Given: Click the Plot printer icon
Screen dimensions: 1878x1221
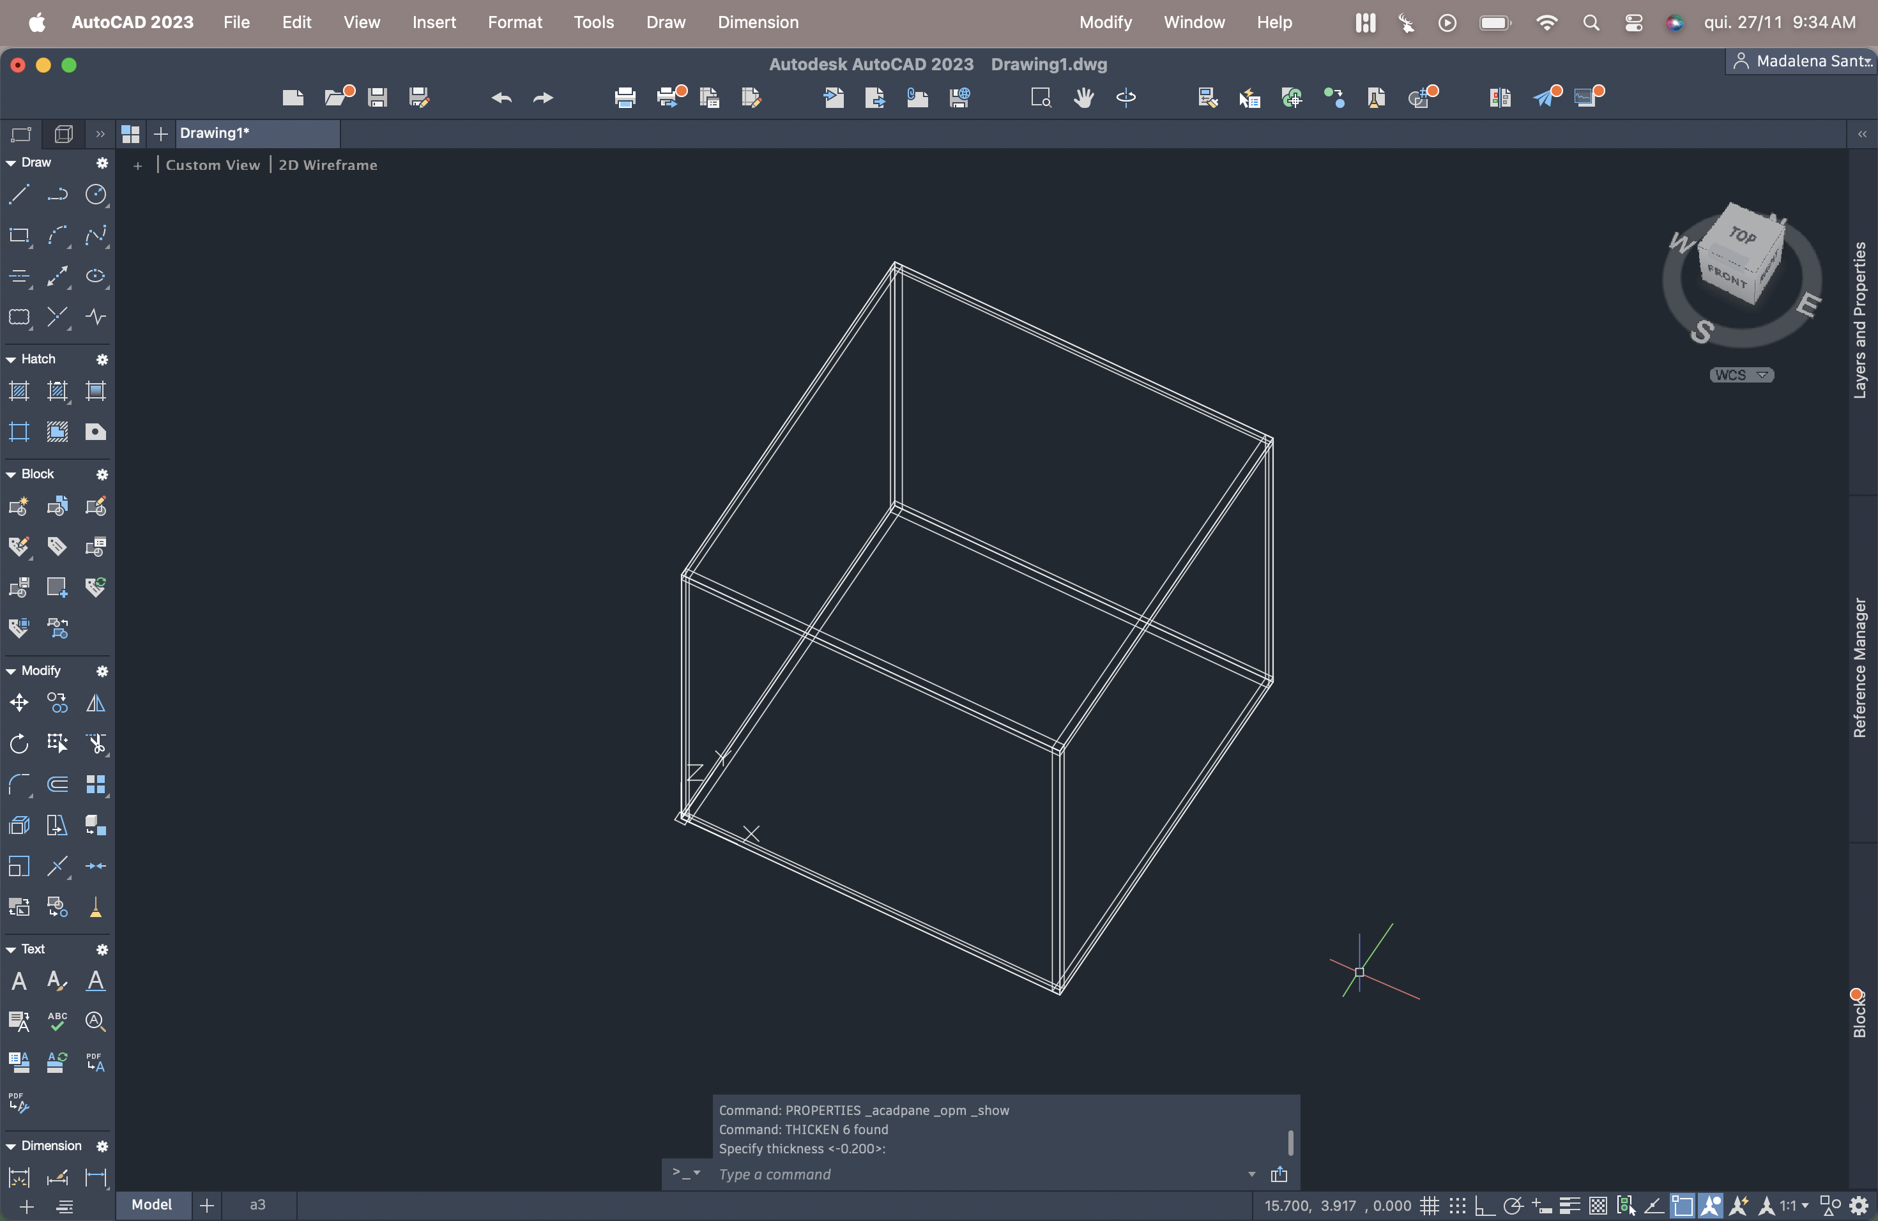Looking at the screenshot, I should (625, 98).
